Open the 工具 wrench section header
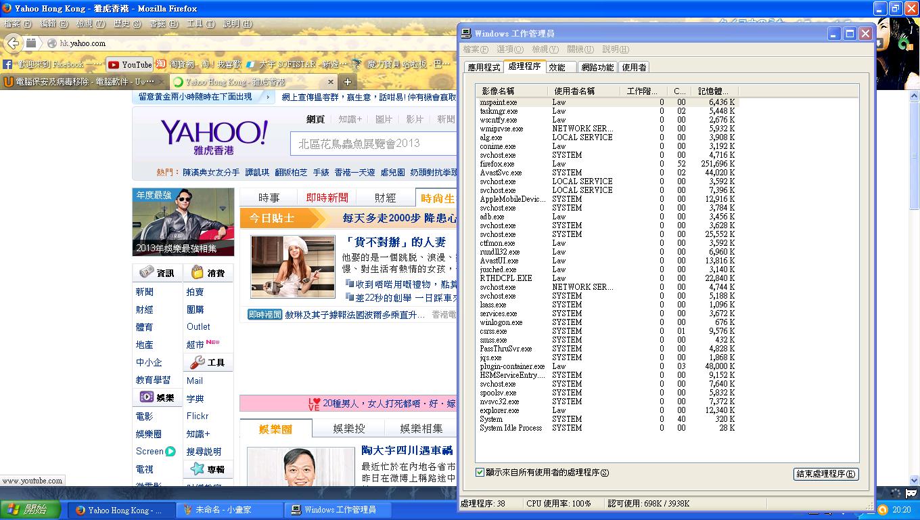Screen dimensions: 920x520 coord(208,362)
